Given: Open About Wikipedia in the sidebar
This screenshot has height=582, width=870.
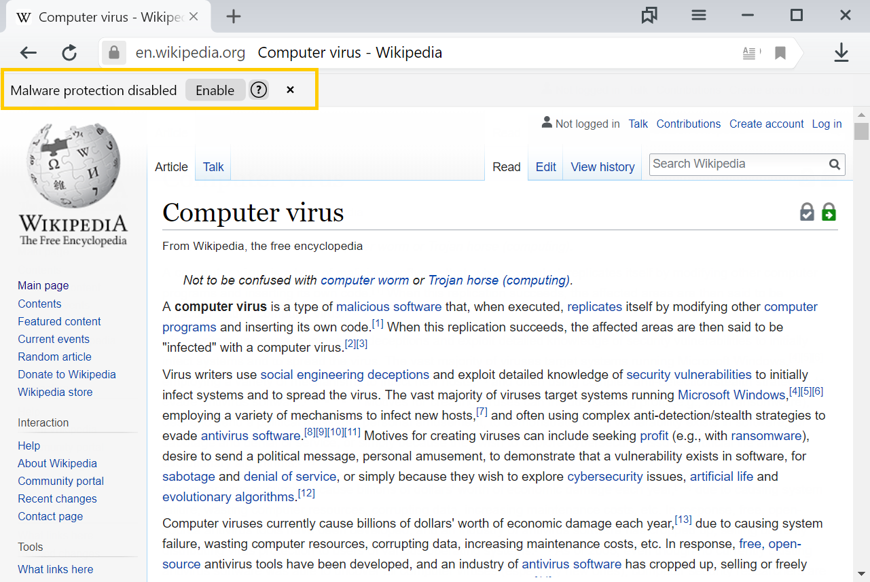Looking at the screenshot, I should click(x=57, y=463).
